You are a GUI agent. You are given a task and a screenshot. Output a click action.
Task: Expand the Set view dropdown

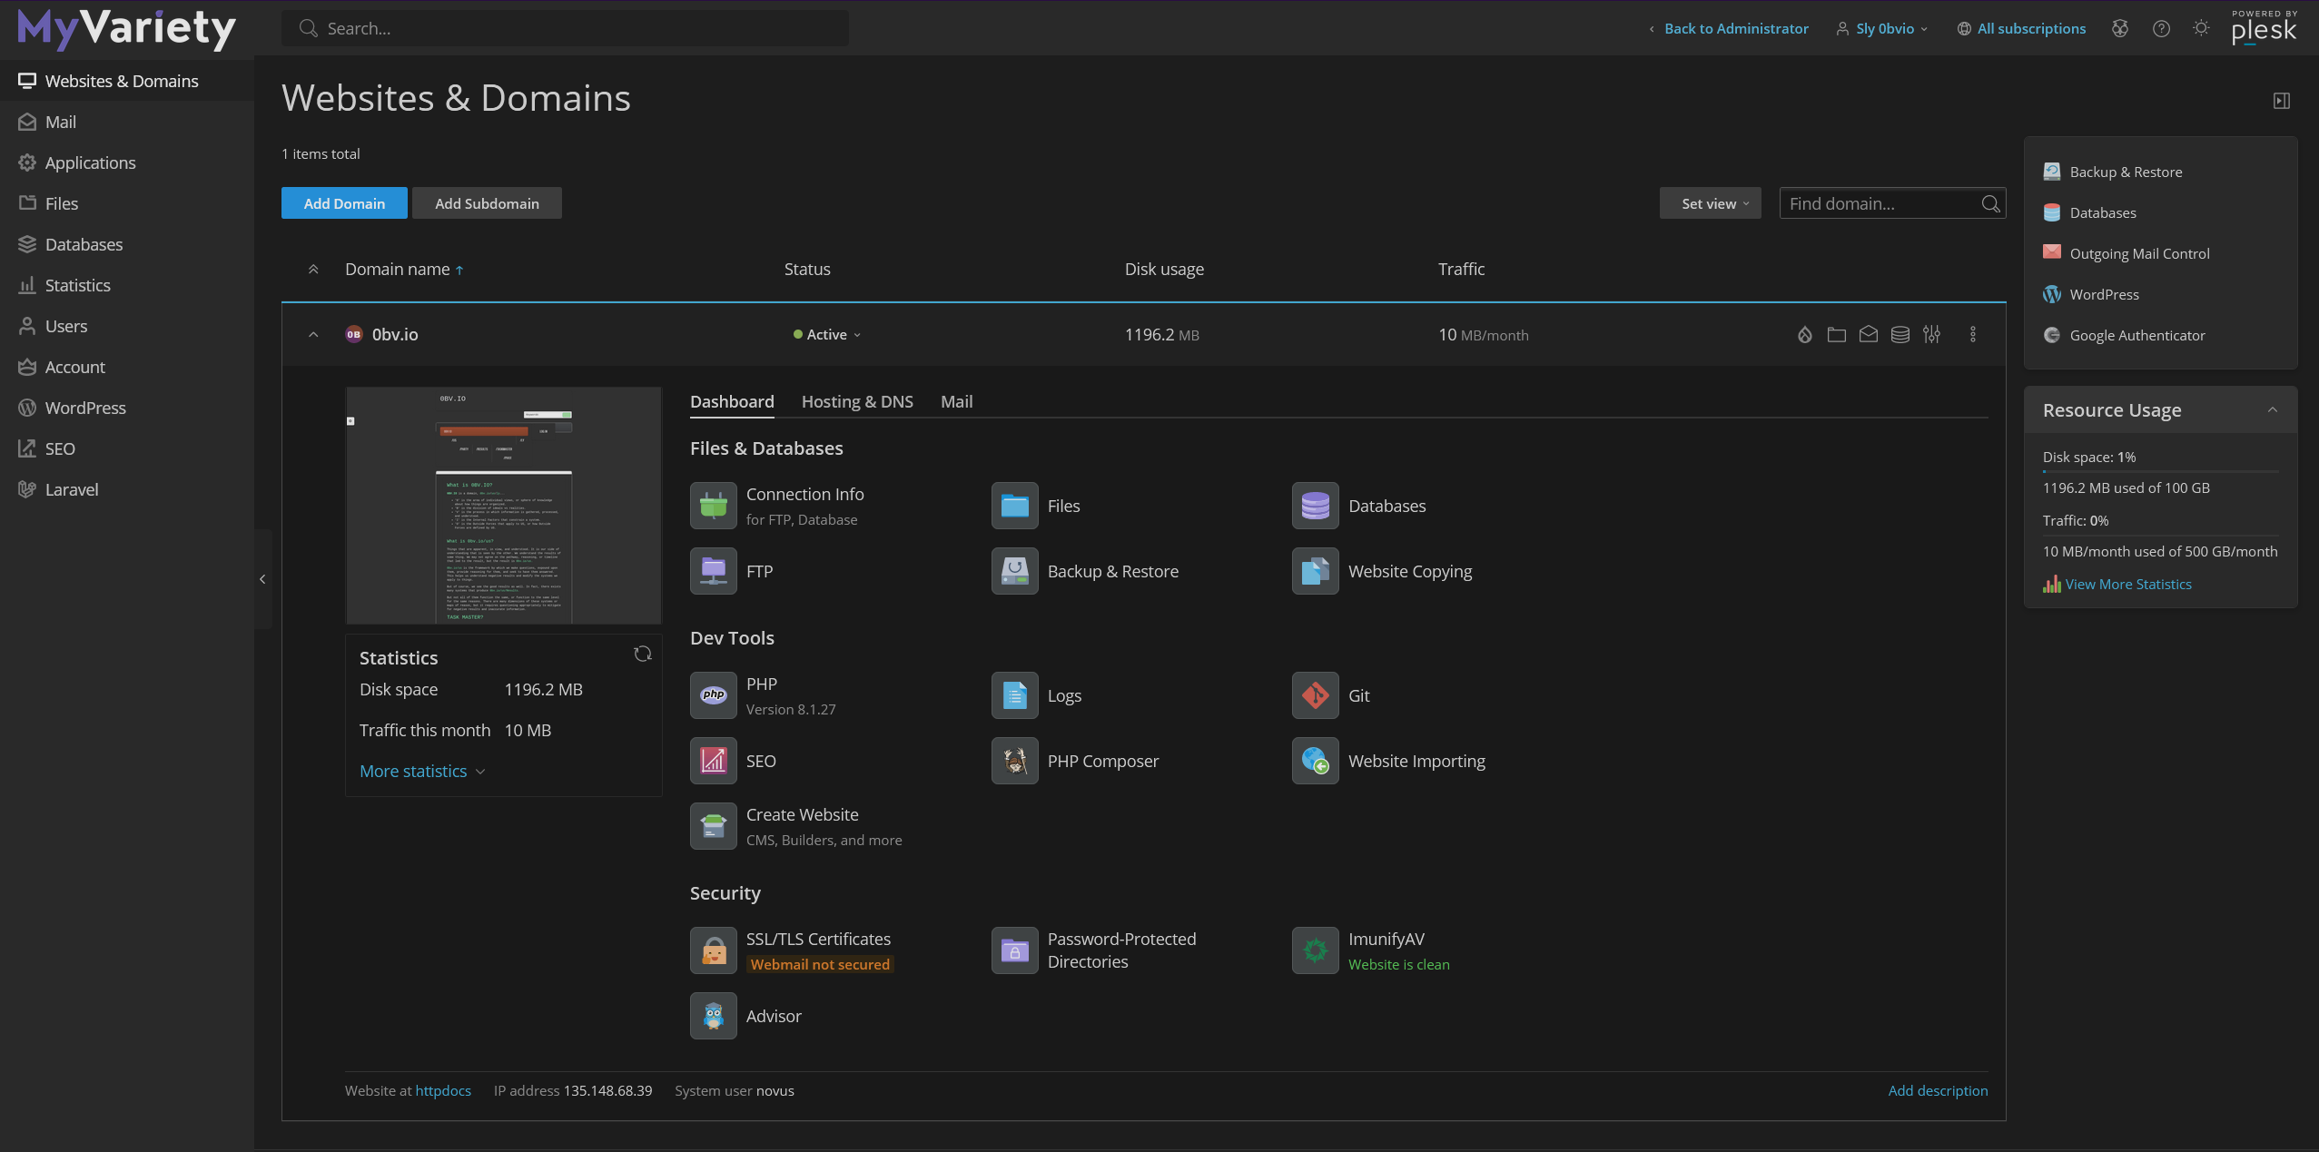click(1710, 203)
